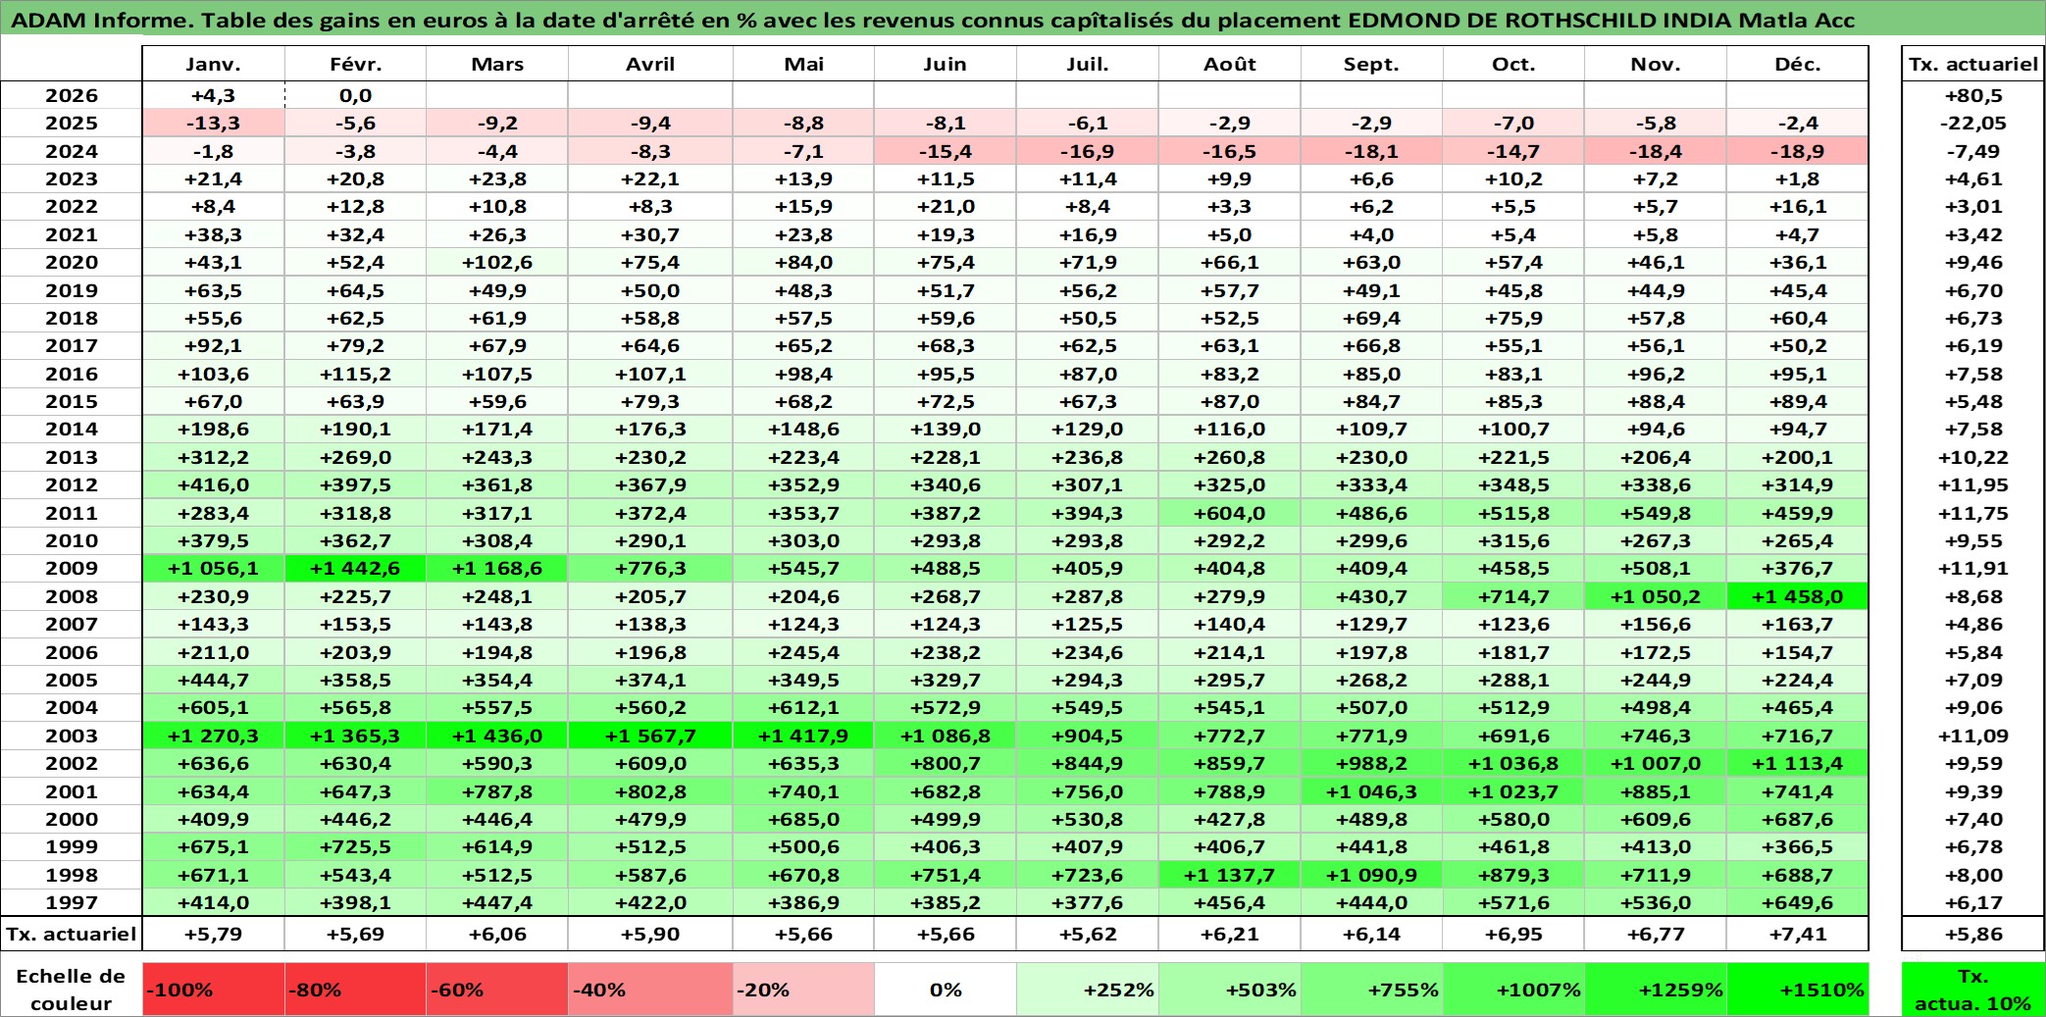Click the -18,9 cell for December 2024
This screenshot has width=2046, height=1017.
(1798, 151)
